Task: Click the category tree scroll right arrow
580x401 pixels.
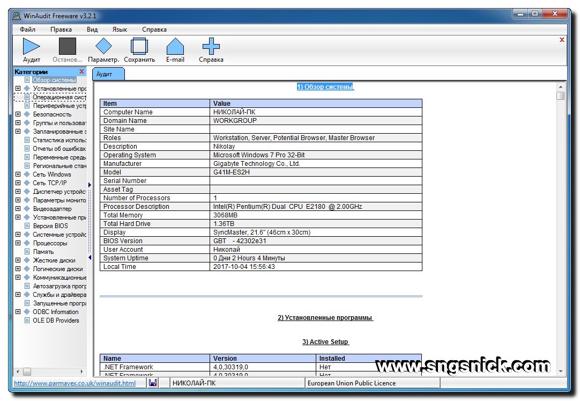Action: coord(82,371)
